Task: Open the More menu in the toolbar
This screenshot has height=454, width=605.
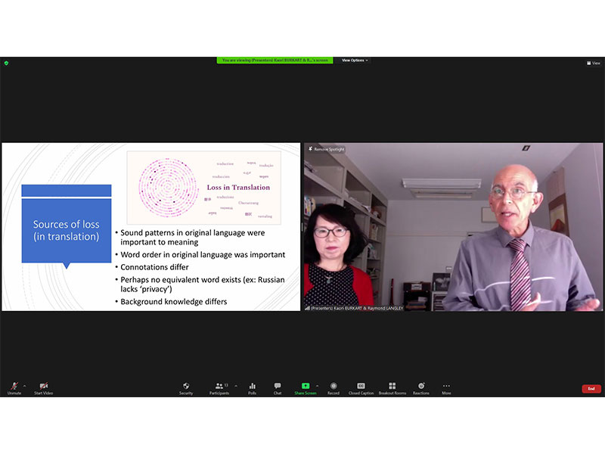Action: coord(446,387)
